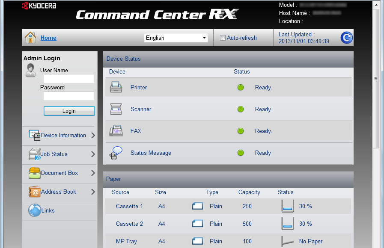Click the paper type icon for MP Tray
The height and width of the screenshot is (248, 384).
pyautogui.click(x=197, y=241)
